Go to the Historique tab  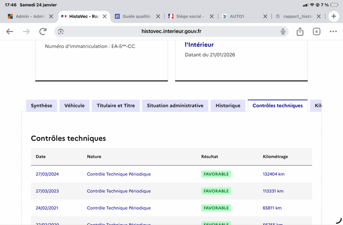pos(228,105)
